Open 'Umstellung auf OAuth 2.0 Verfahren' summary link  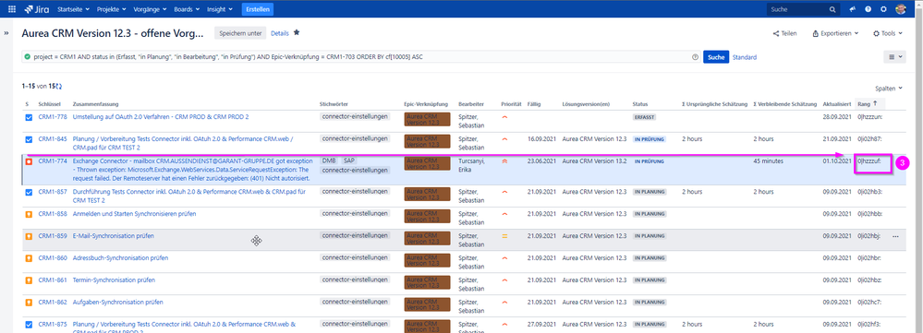tap(160, 117)
